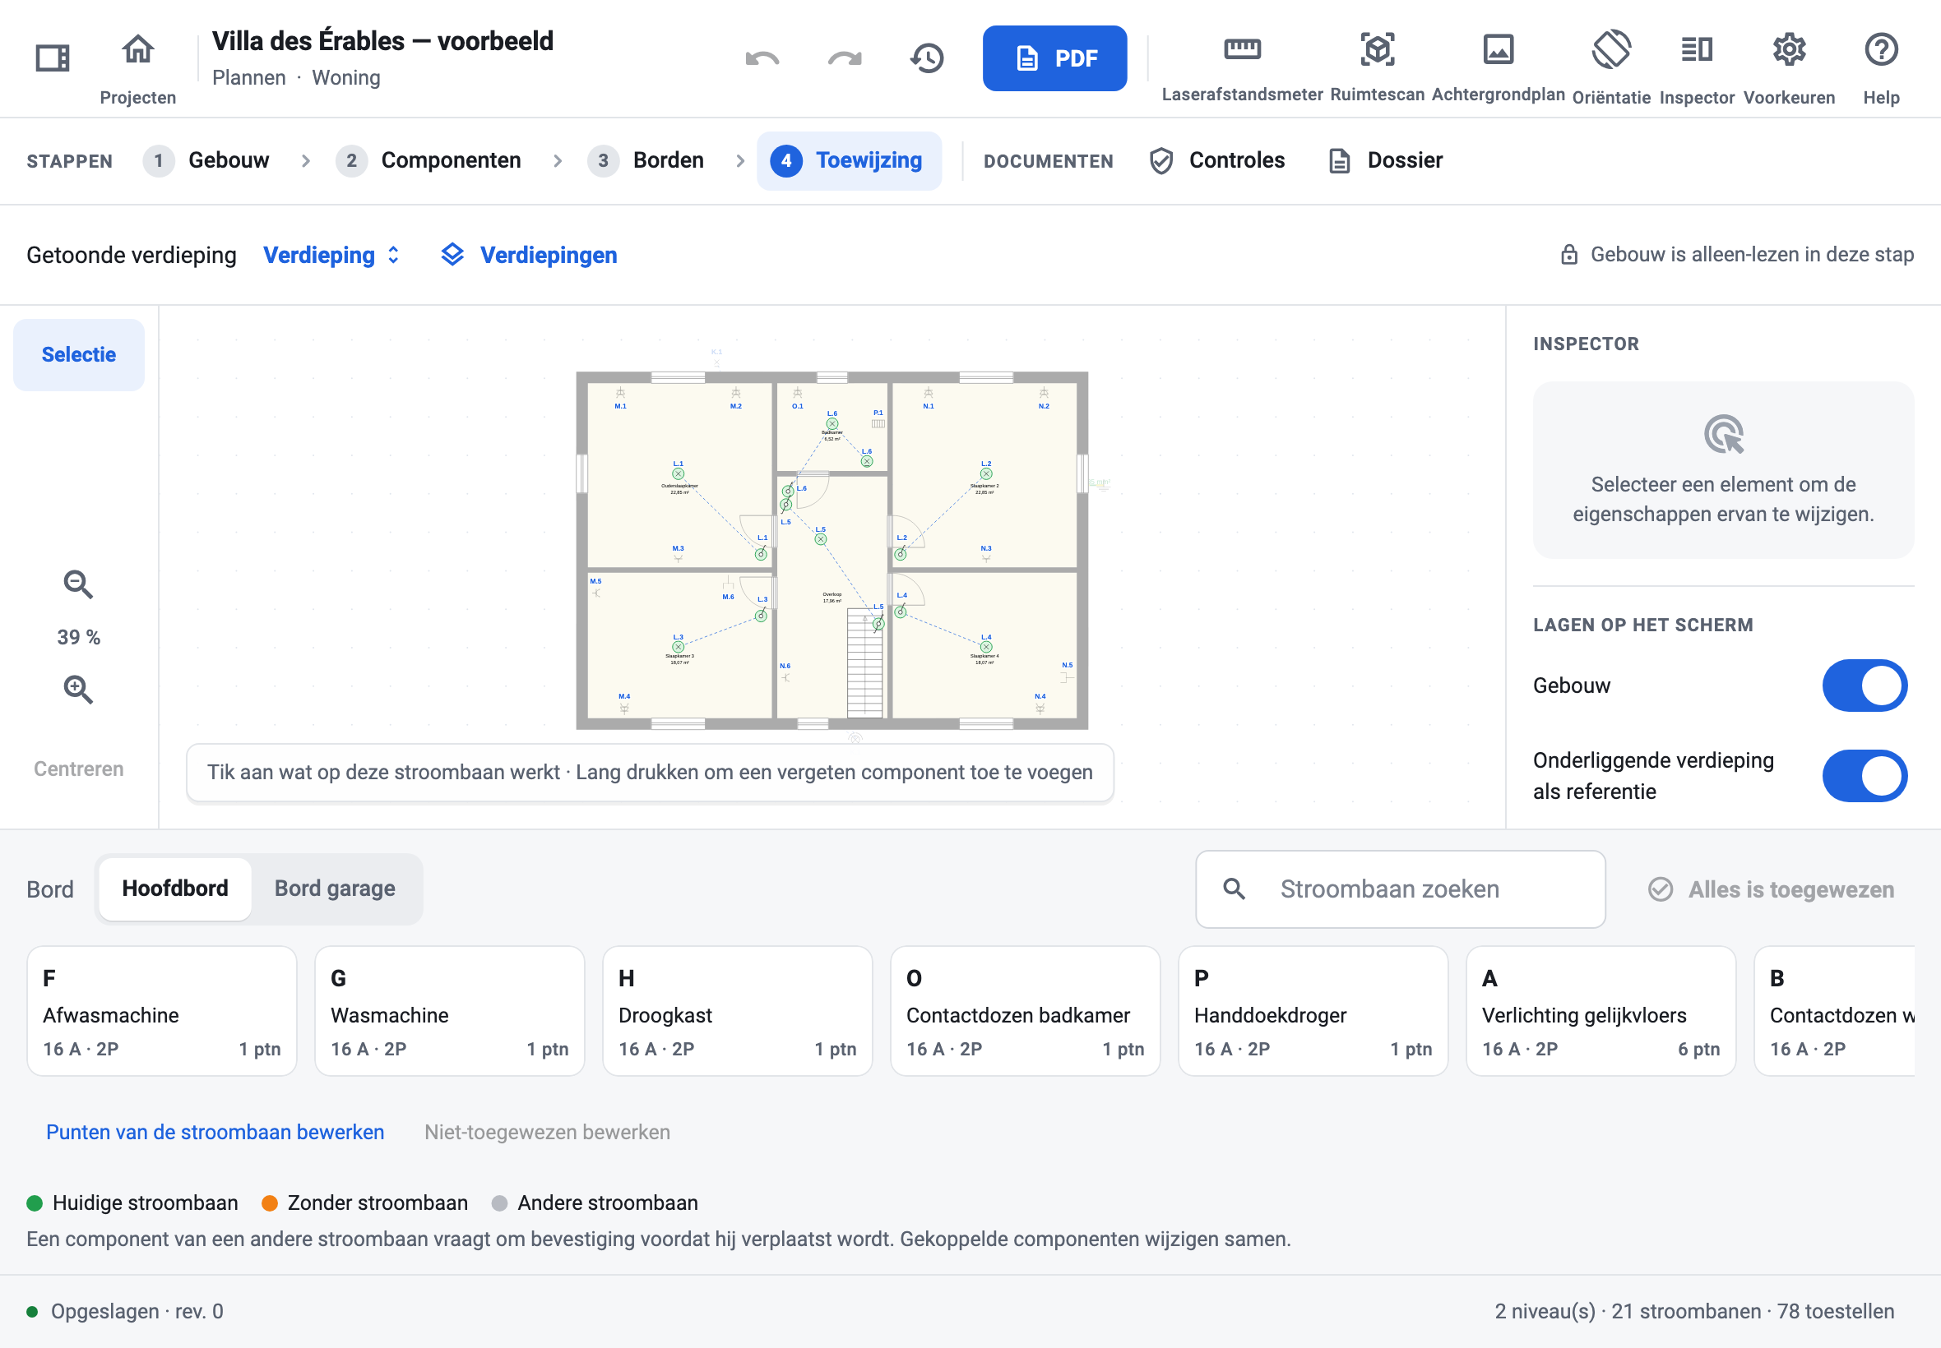The height and width of the screenshot is (1348, 1941).
Task: Zoom out the floor plan
Action: point(78,584)
